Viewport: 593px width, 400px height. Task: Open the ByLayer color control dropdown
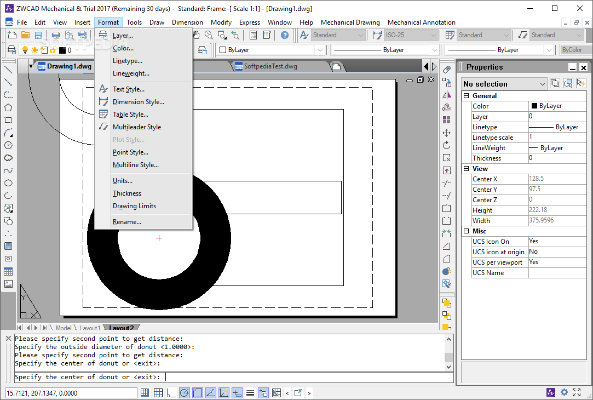tap(270, 50)
